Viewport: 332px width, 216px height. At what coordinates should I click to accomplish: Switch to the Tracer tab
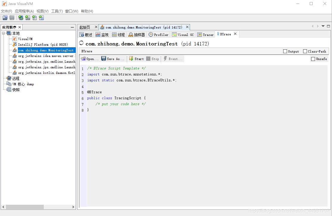[205, 35]
